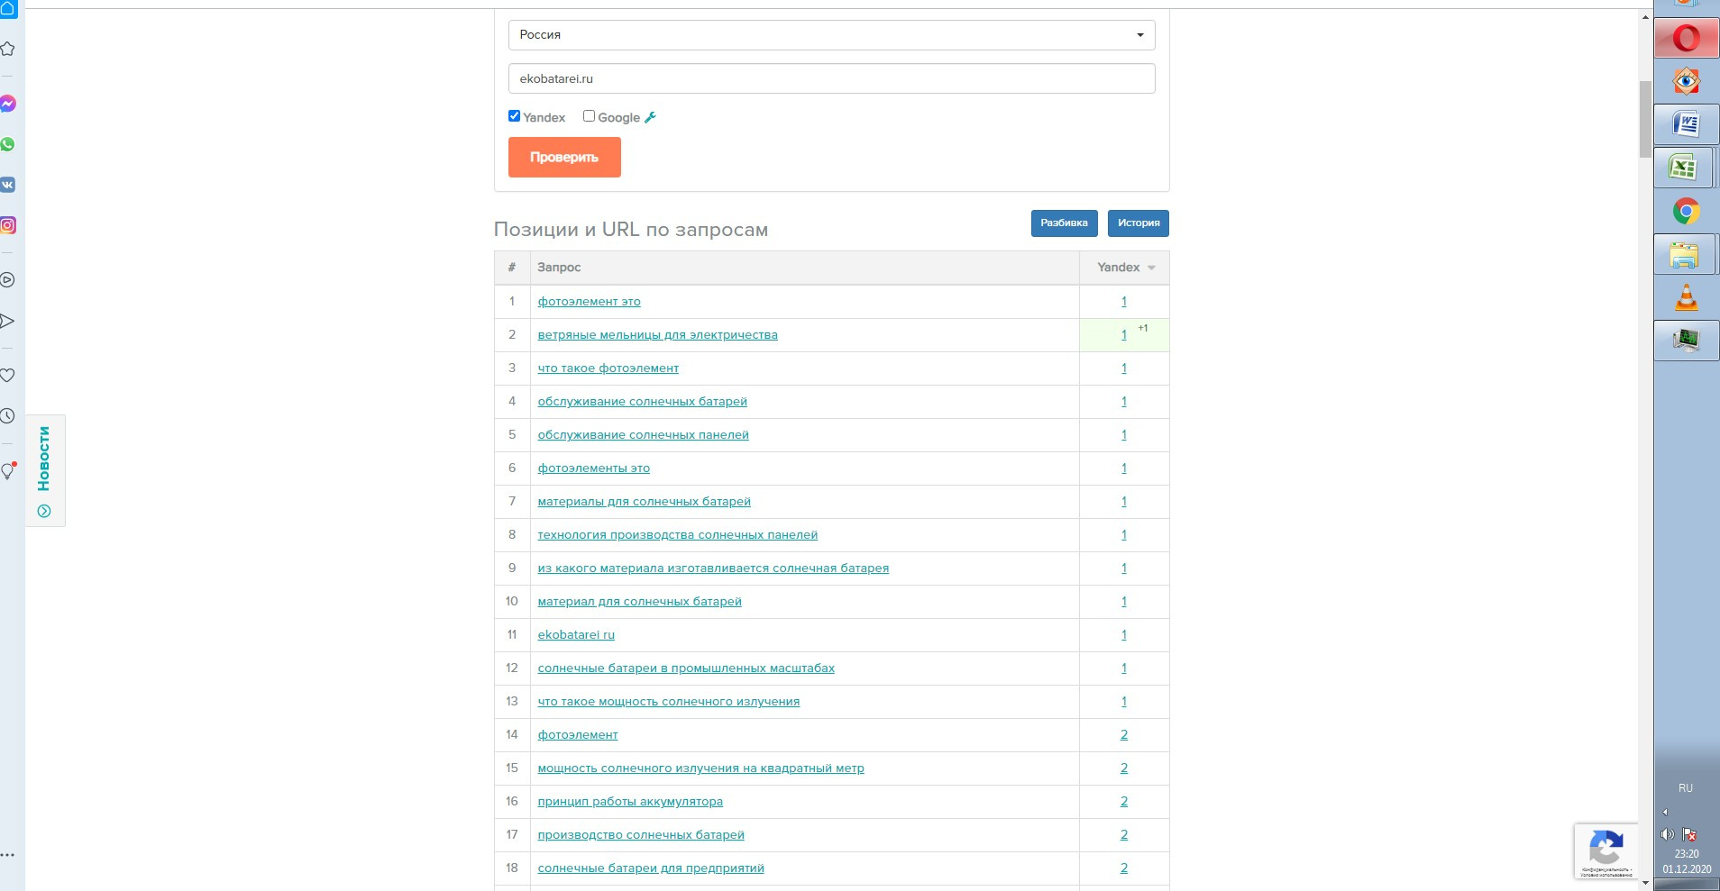Screen dimensions: 1720x891
Task: Uncheck the Yandex checkbox
Action: tap(514, 116)
